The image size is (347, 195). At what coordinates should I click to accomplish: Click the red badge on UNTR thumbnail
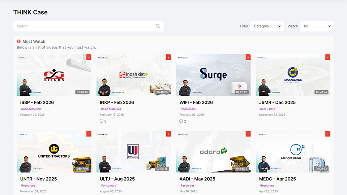89,134
